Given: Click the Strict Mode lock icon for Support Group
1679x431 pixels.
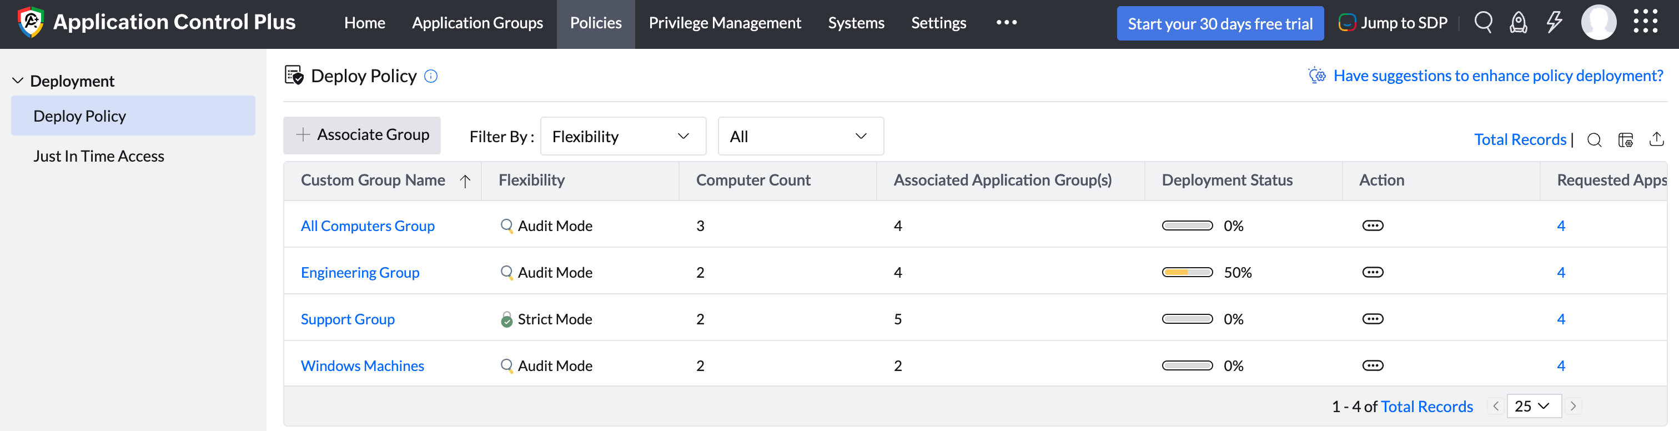Looking at the screenshot, I should click(x=506, y=319).
